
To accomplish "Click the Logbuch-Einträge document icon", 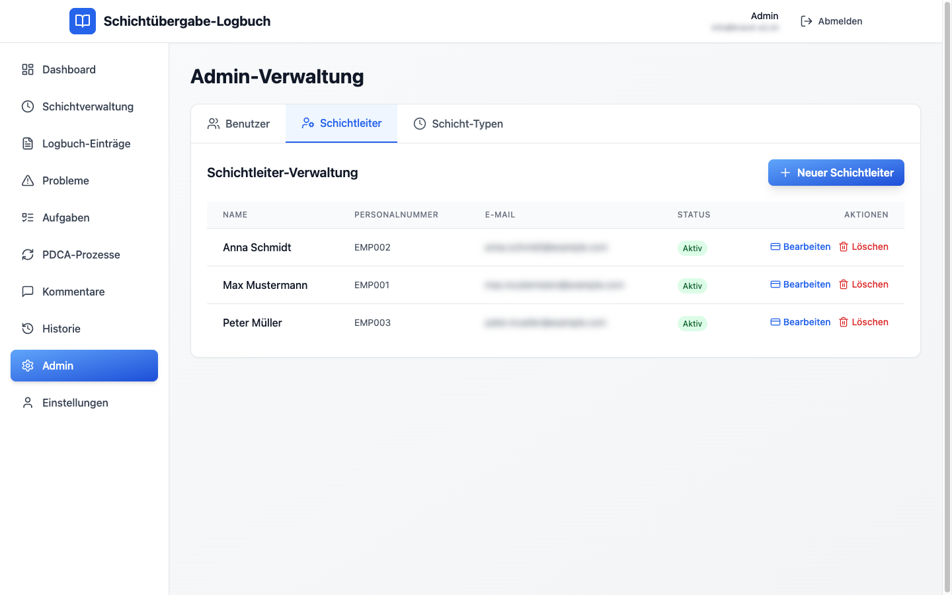I will tap(28, 143).
